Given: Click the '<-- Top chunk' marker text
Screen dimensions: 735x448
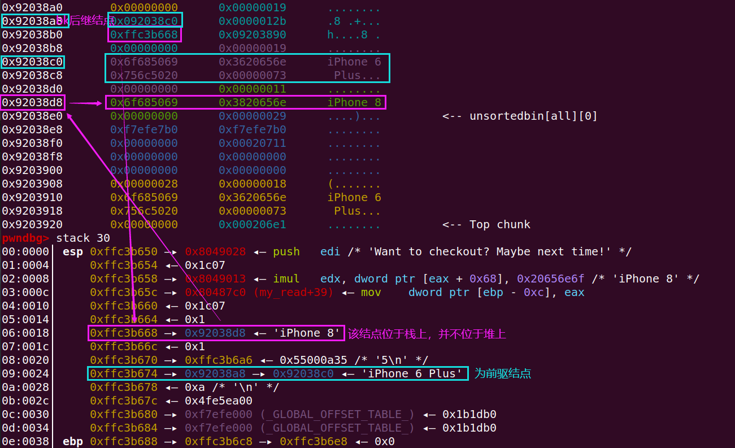Looking at the screenshot, I should coord(486,225).
